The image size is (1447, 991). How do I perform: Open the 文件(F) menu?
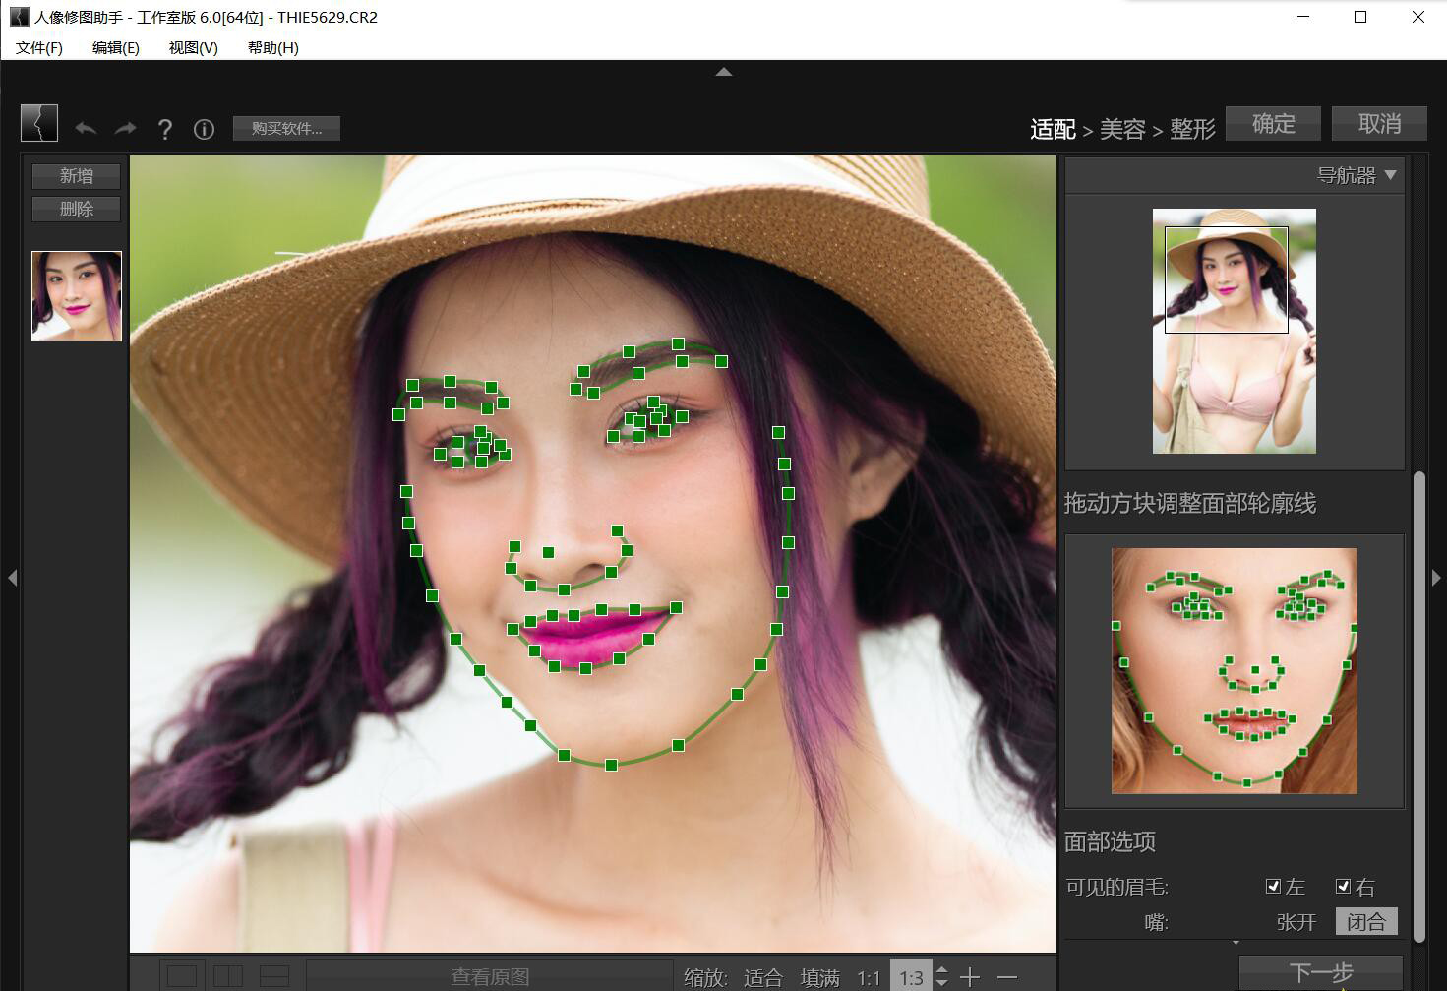(x=37, y=47)
